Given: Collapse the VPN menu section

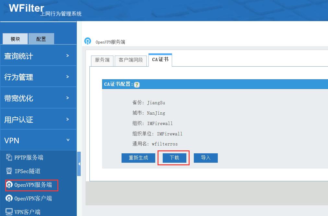Looking at the screenshot, I should coord(38,140).
